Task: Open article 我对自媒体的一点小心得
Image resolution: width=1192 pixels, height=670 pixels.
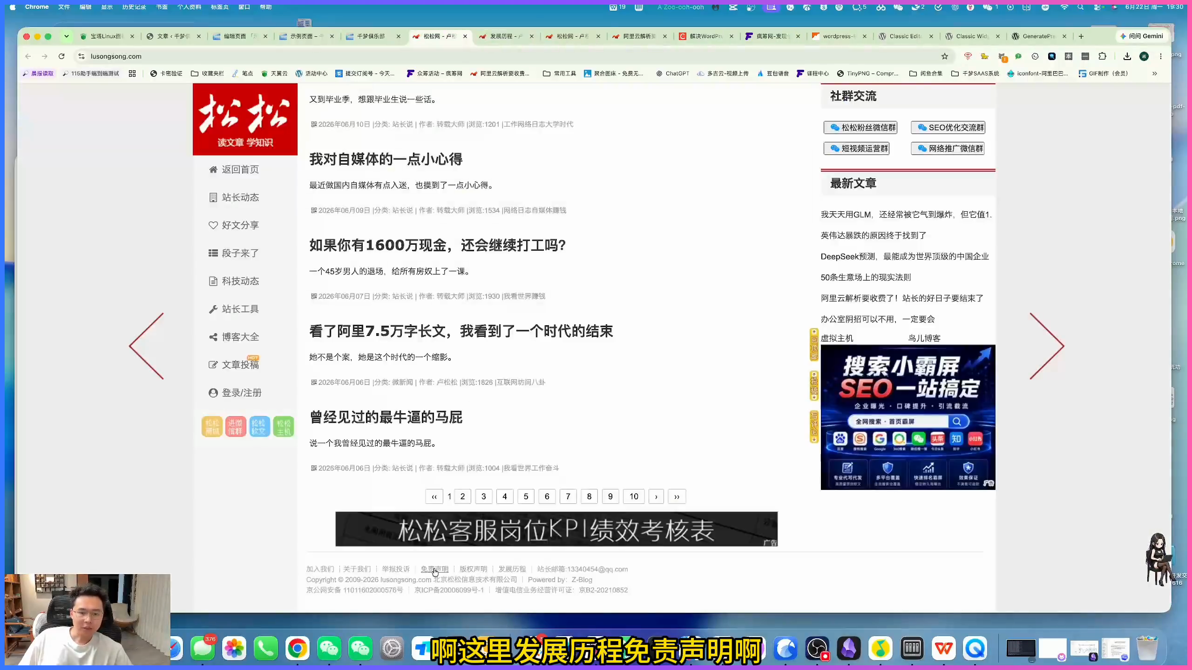Action: 386,159
